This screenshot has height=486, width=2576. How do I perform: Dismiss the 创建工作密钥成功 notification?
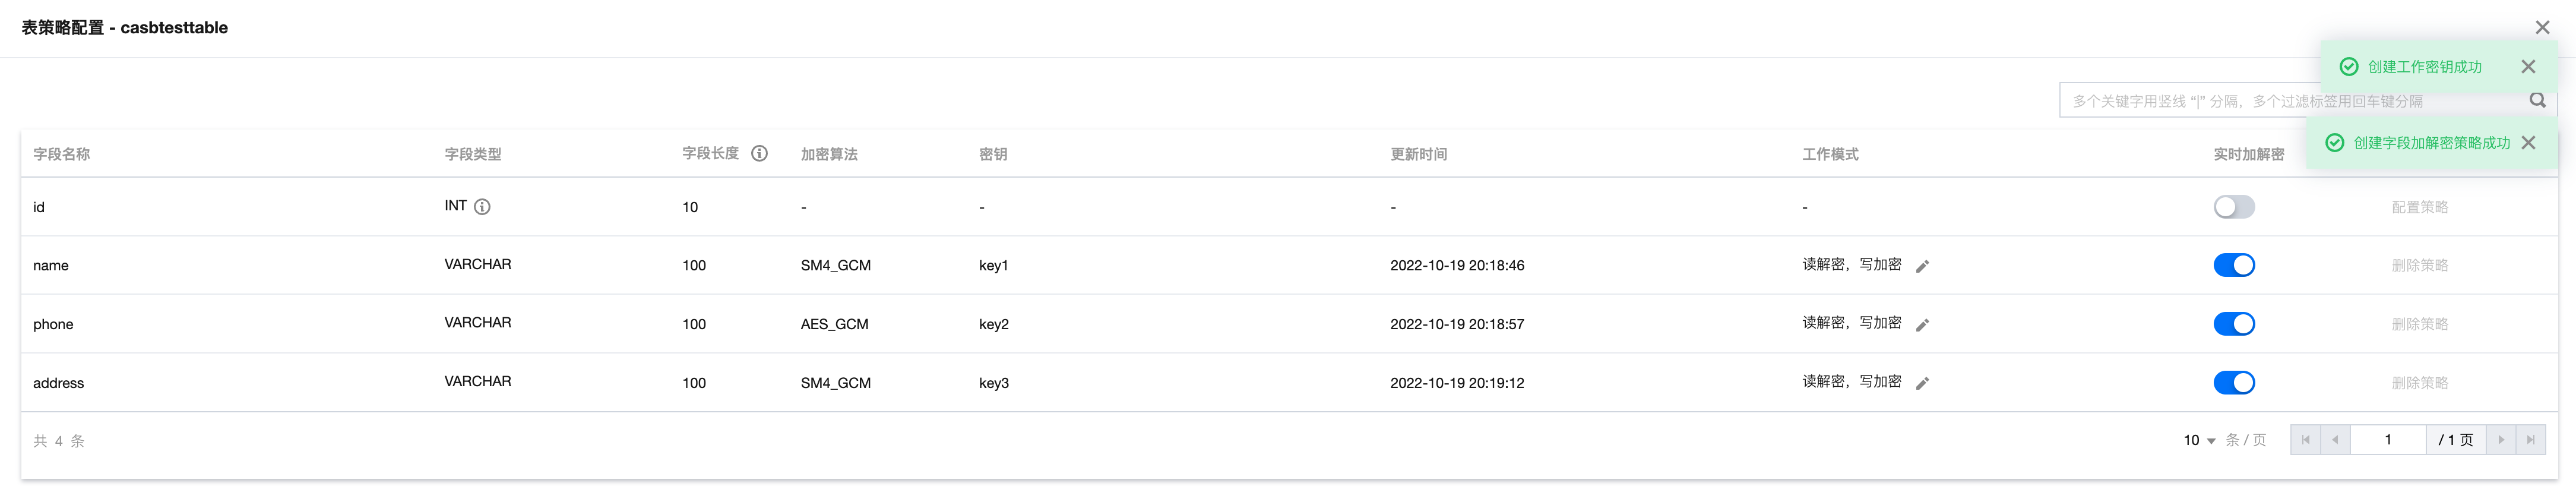pyautogui.click(x=2529, y=66)
